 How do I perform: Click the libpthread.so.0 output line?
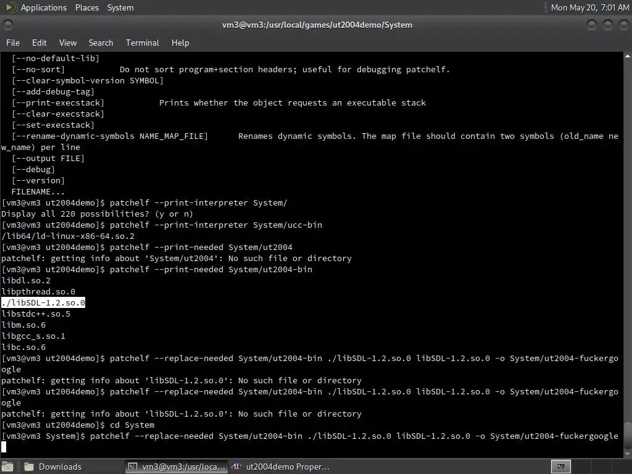click(38, 291)
